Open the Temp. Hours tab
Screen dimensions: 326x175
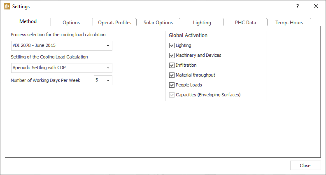coord(289,23)
